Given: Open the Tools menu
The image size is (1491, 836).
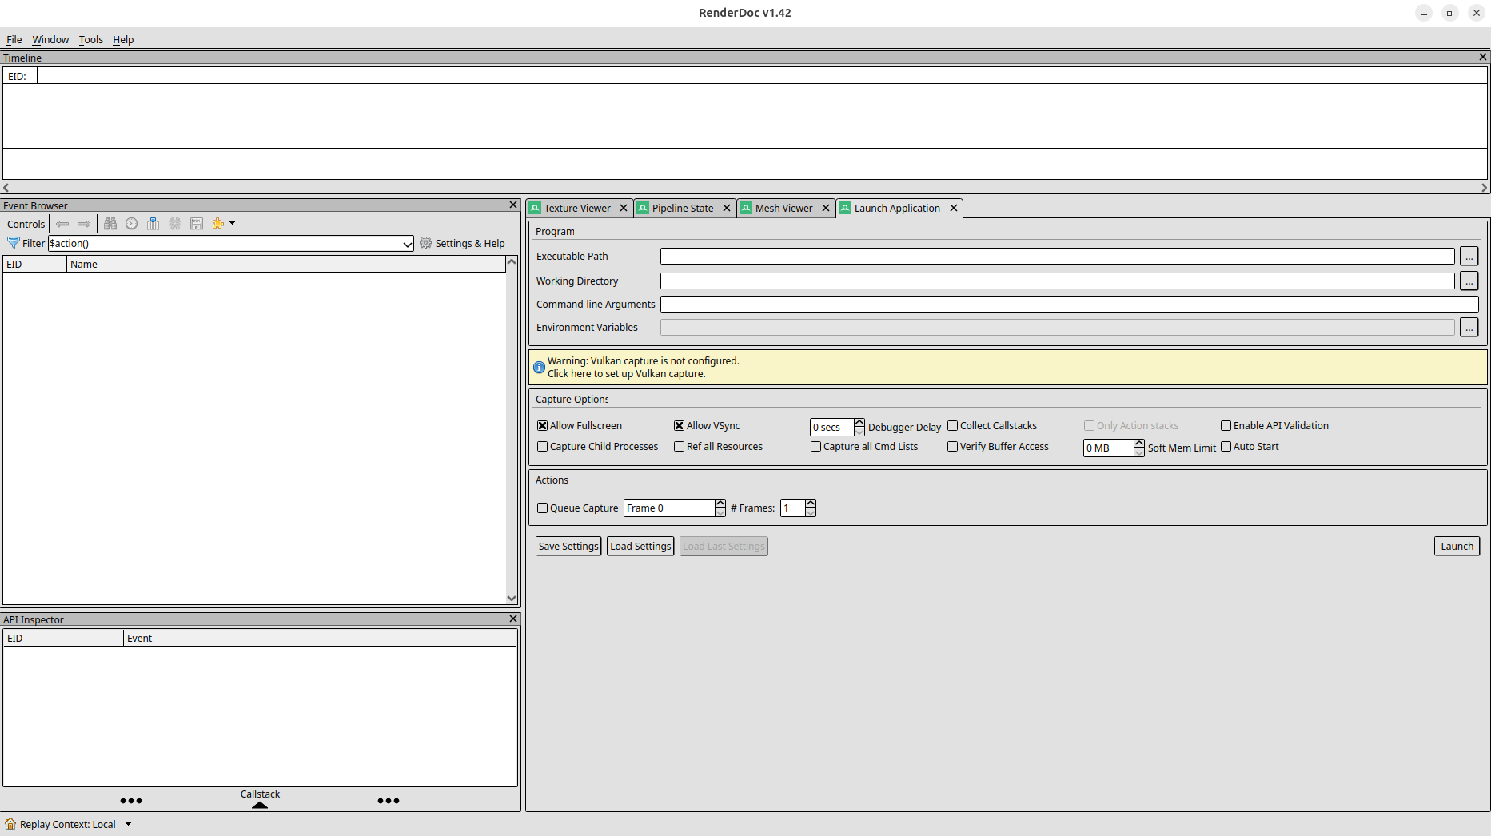Looking at the screenshot, I should click(x=90, y=39).
